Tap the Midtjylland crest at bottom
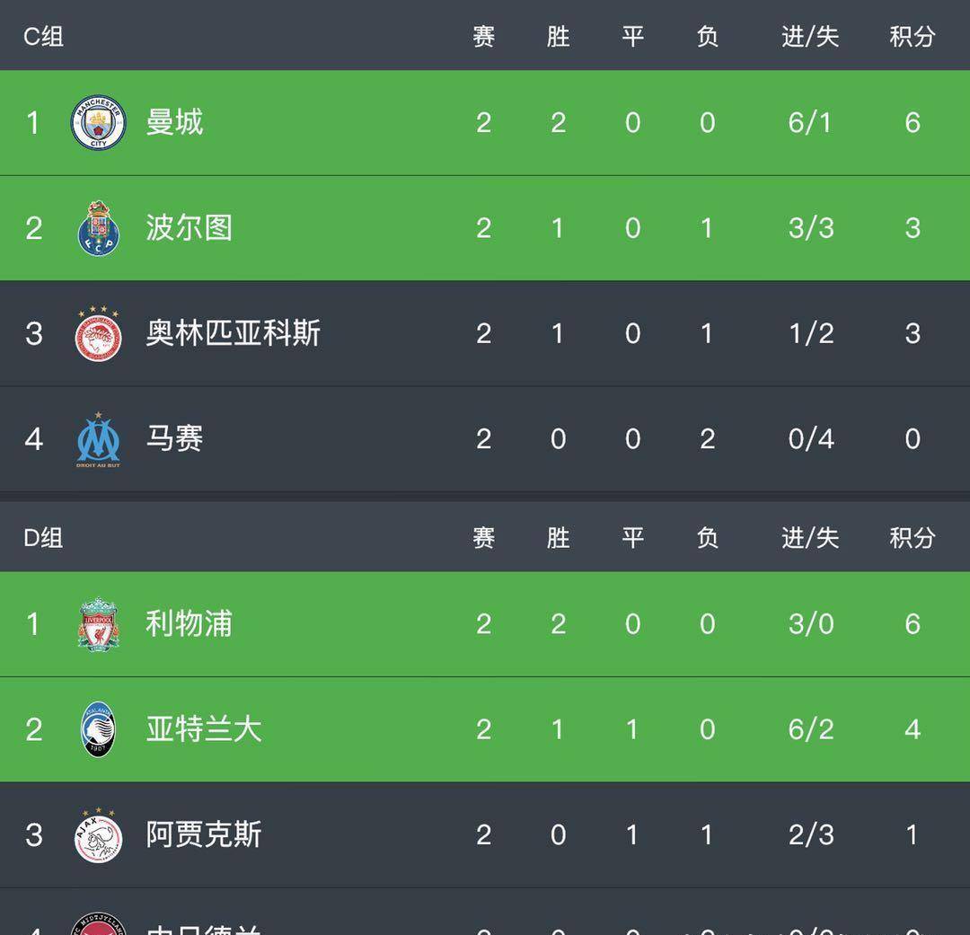 point(99,924)
